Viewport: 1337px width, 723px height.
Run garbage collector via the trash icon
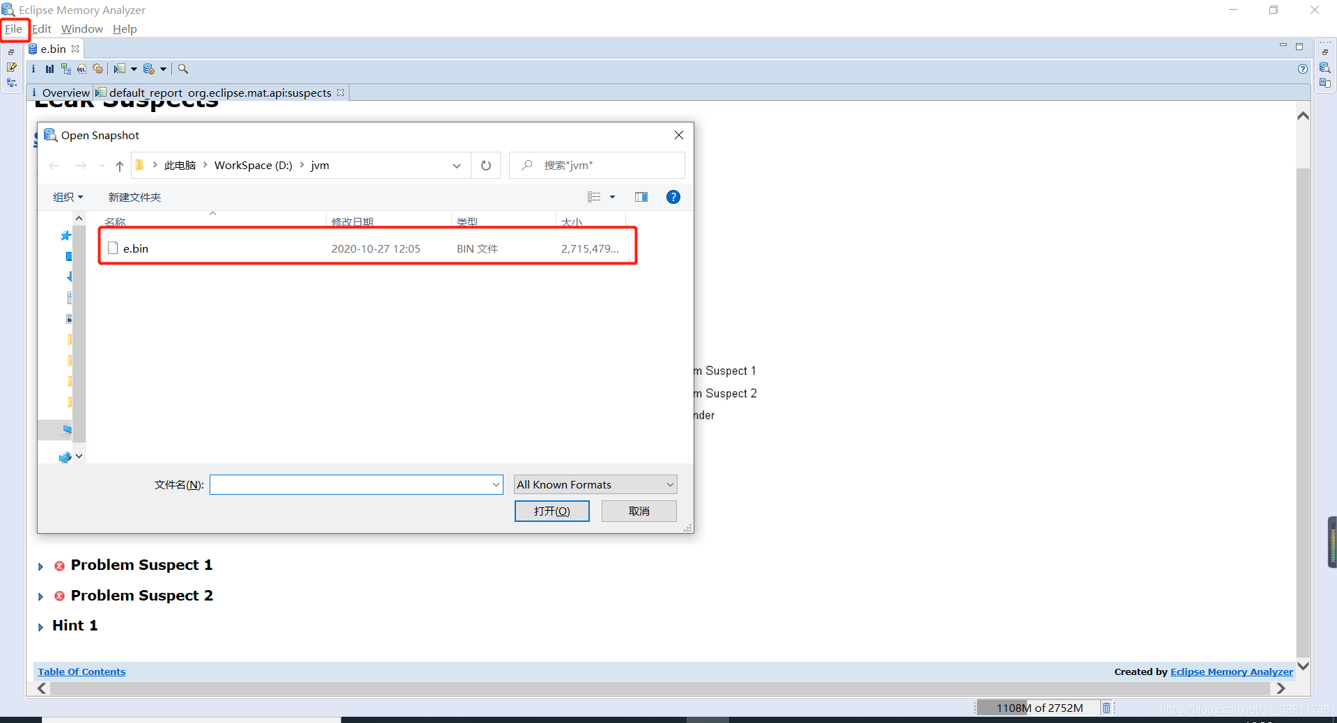[1107, 708]
